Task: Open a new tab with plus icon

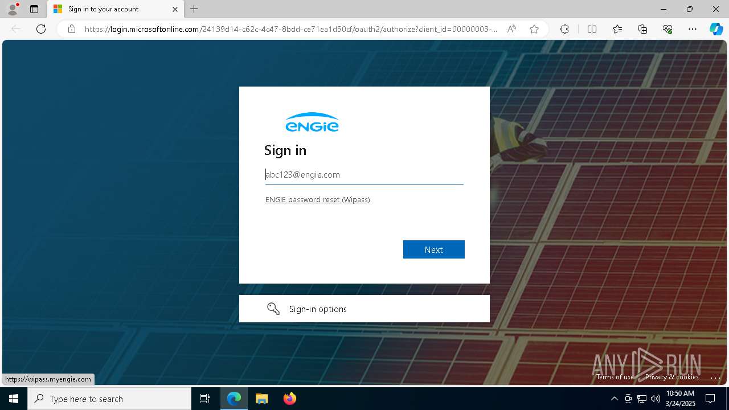Action: point(194,9)
